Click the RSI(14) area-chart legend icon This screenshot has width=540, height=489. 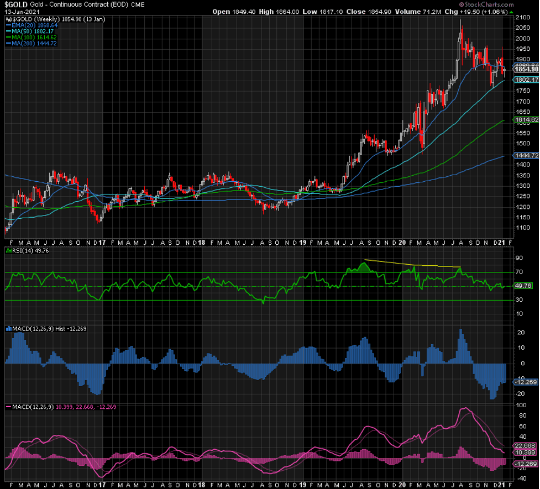pos(8,251)
